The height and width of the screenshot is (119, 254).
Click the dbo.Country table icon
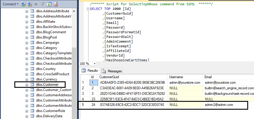pos(32,69)
